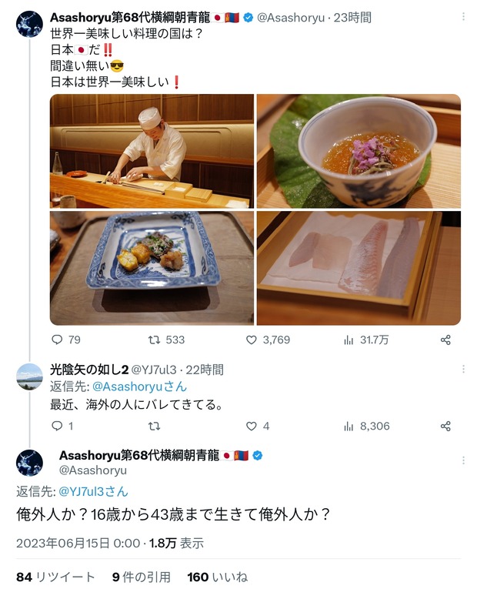This screenshot has height=589, width=477.
Task: Share the first tweet via share icon
Action: tap(445, 340)
